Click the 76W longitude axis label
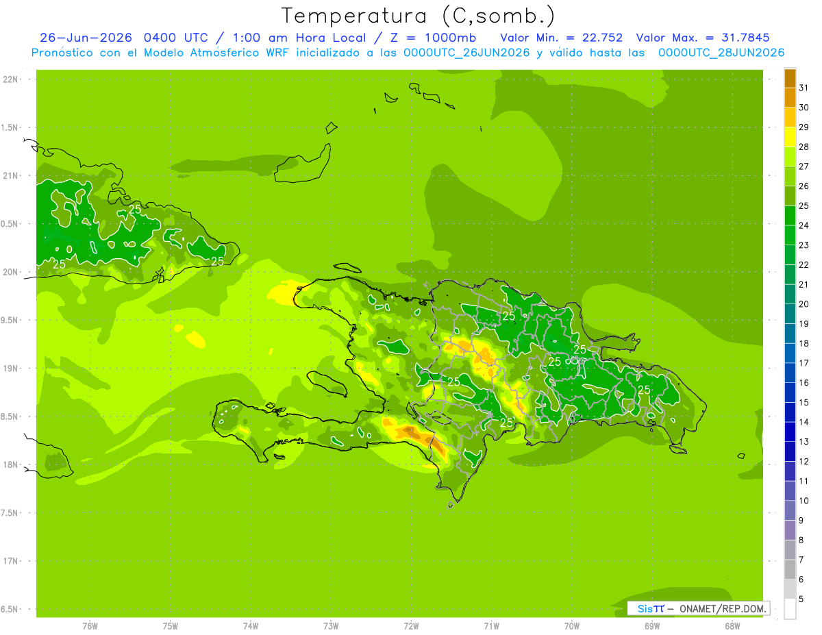Viewport: 822px width, 635px height. [90, 625]
